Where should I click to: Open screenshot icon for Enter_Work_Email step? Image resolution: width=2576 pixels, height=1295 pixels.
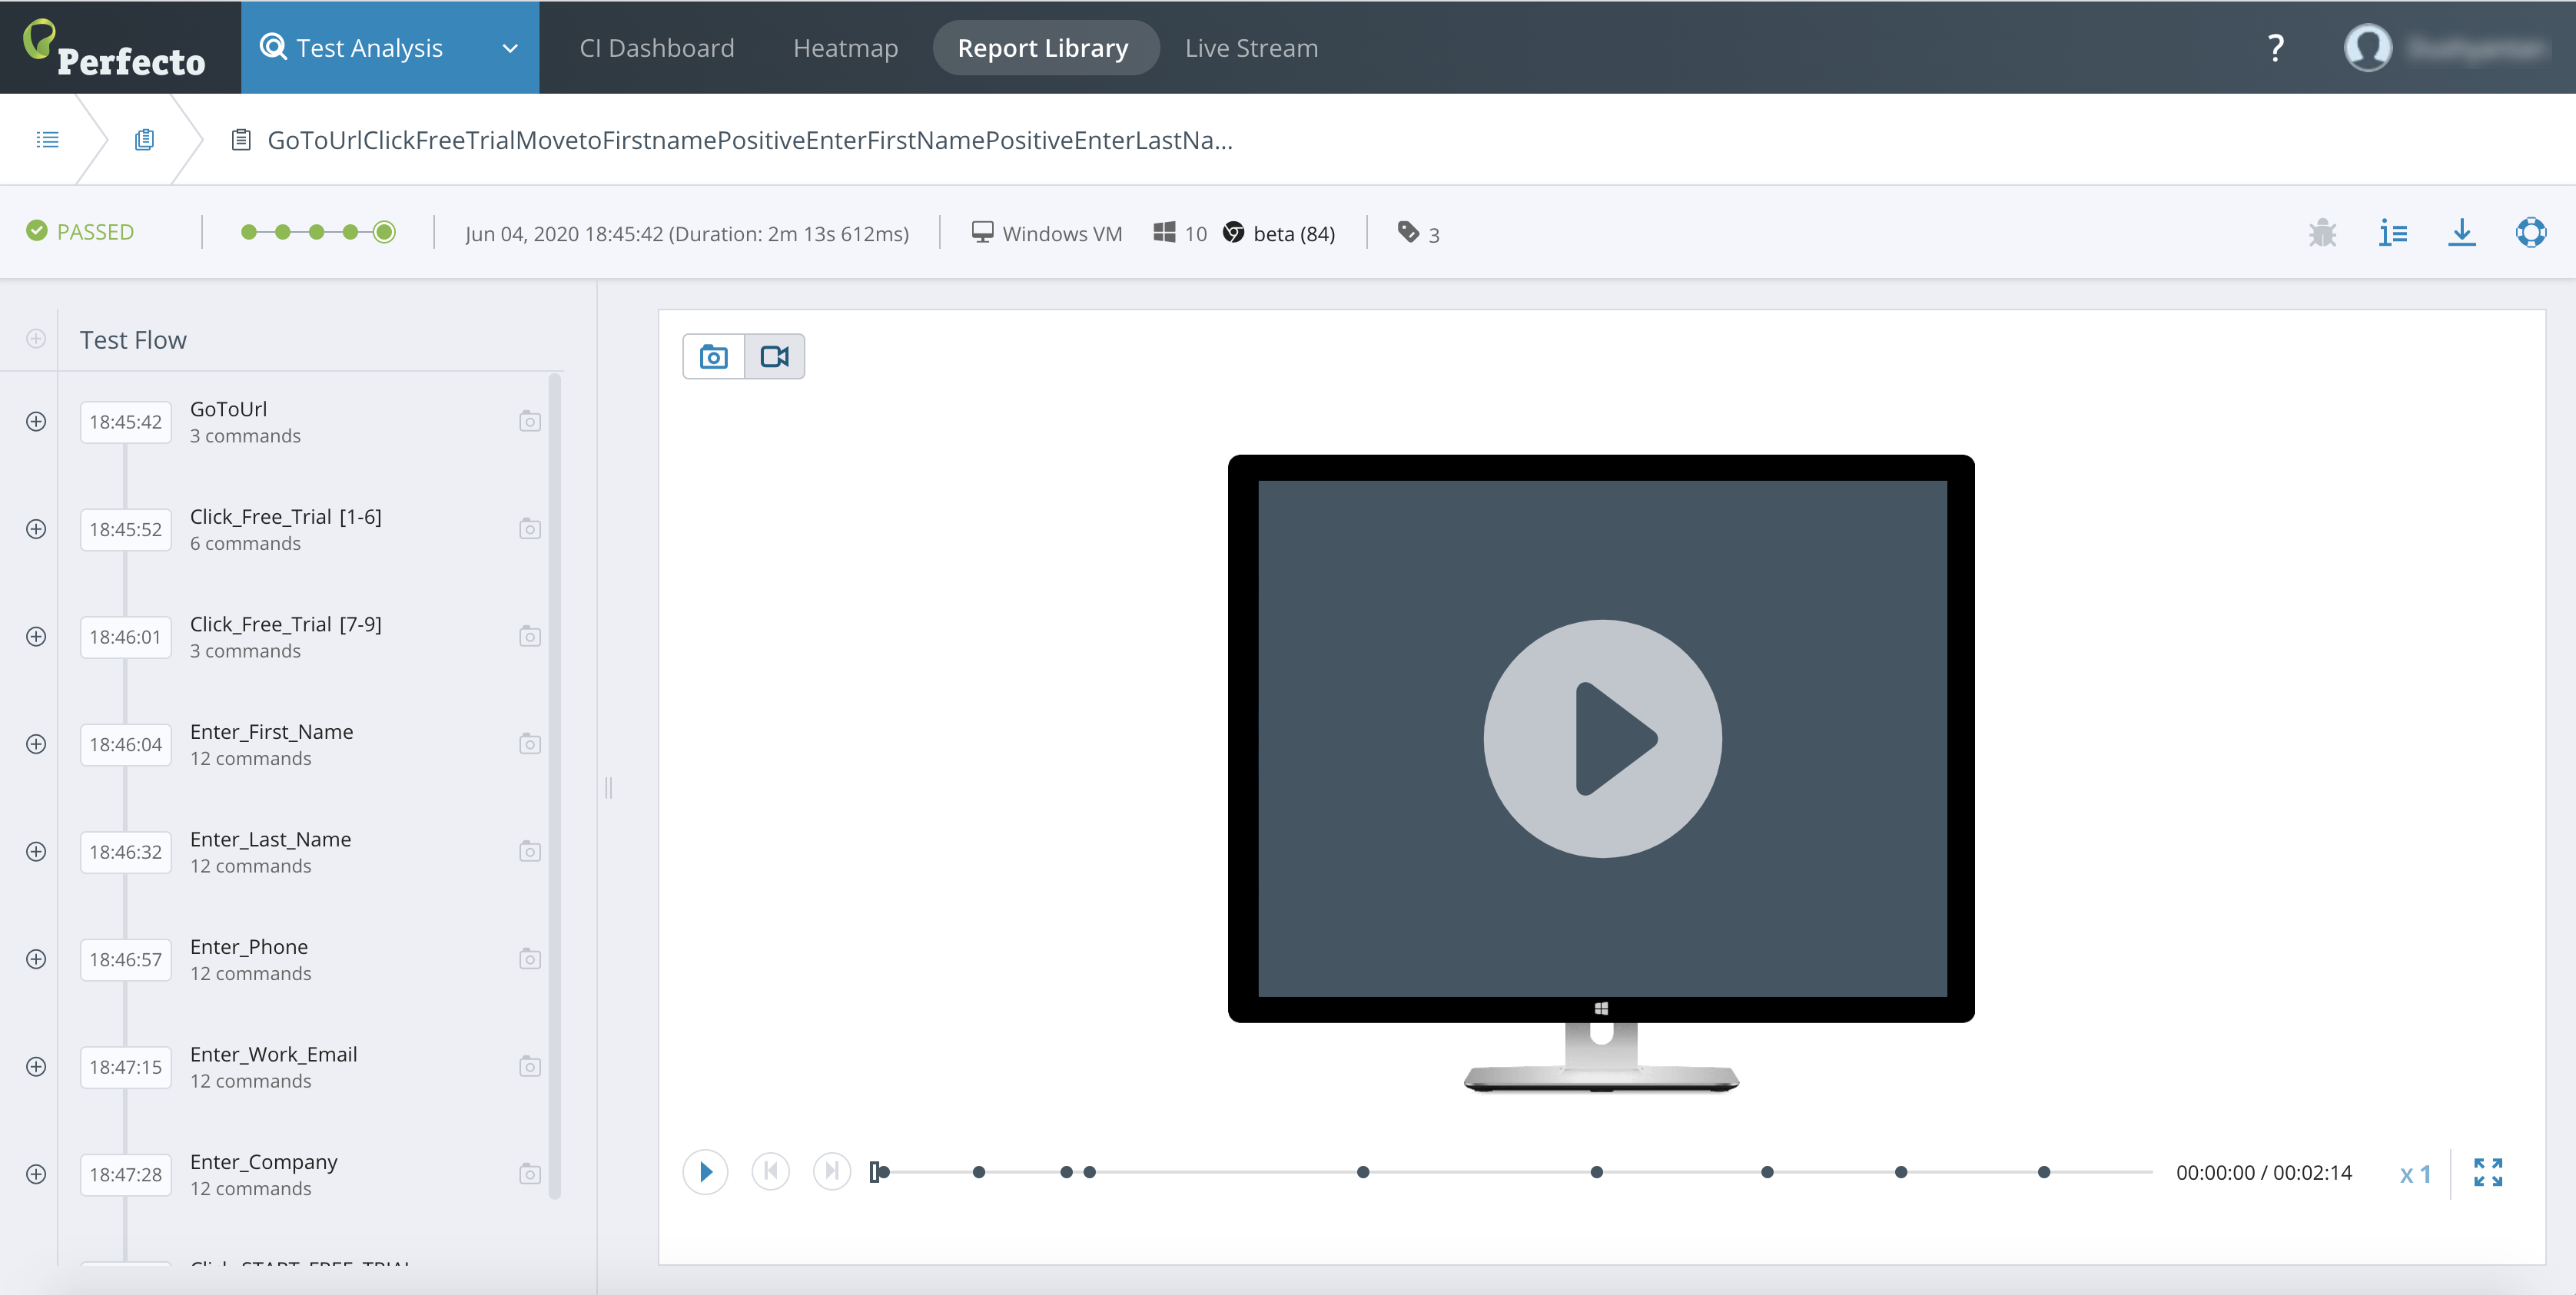pos(530,1067)
